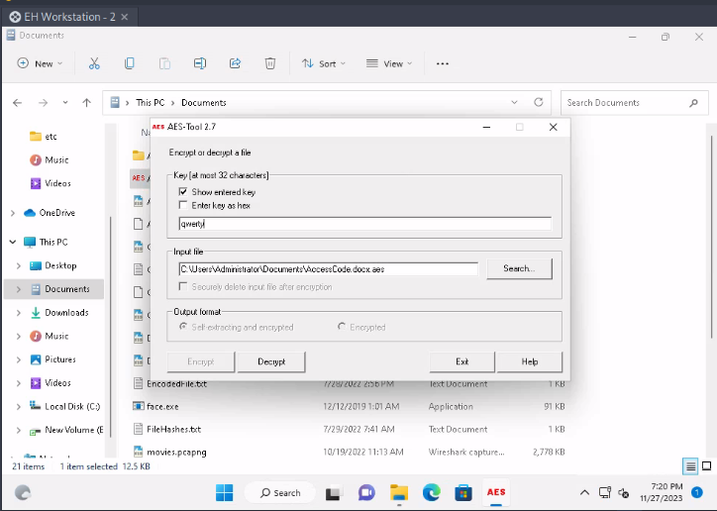717x511 pixels.
Task: Refresh the Documents folder view
Action: point(539,102)
